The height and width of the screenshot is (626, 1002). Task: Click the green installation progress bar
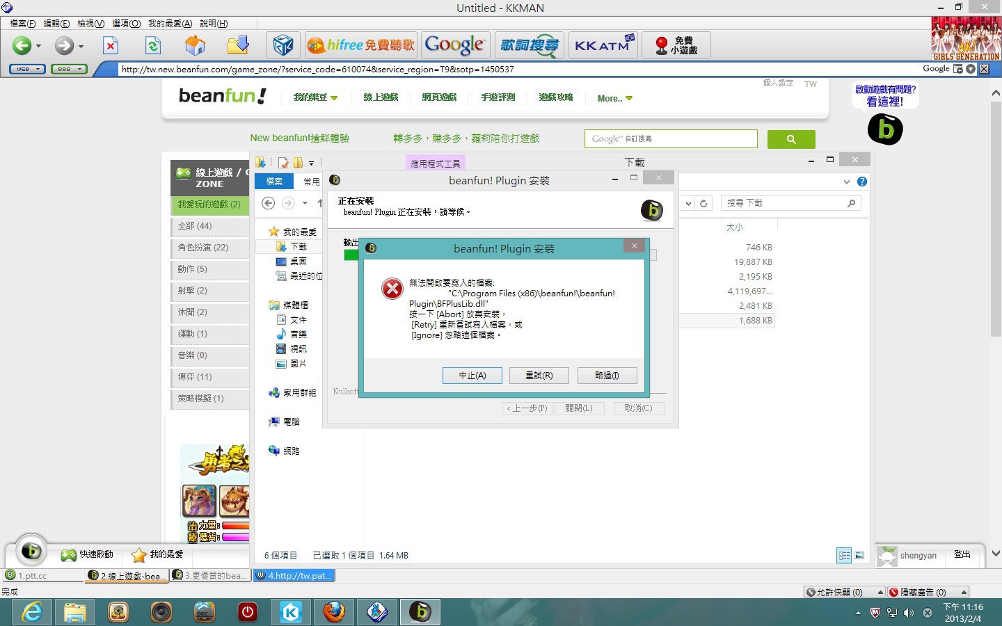click(x=351, y=255)
